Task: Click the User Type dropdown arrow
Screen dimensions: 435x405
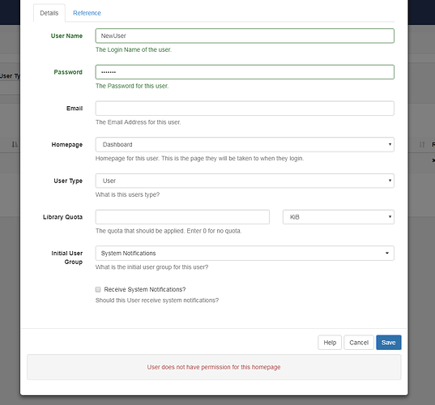Action: [x=390, y=181]
